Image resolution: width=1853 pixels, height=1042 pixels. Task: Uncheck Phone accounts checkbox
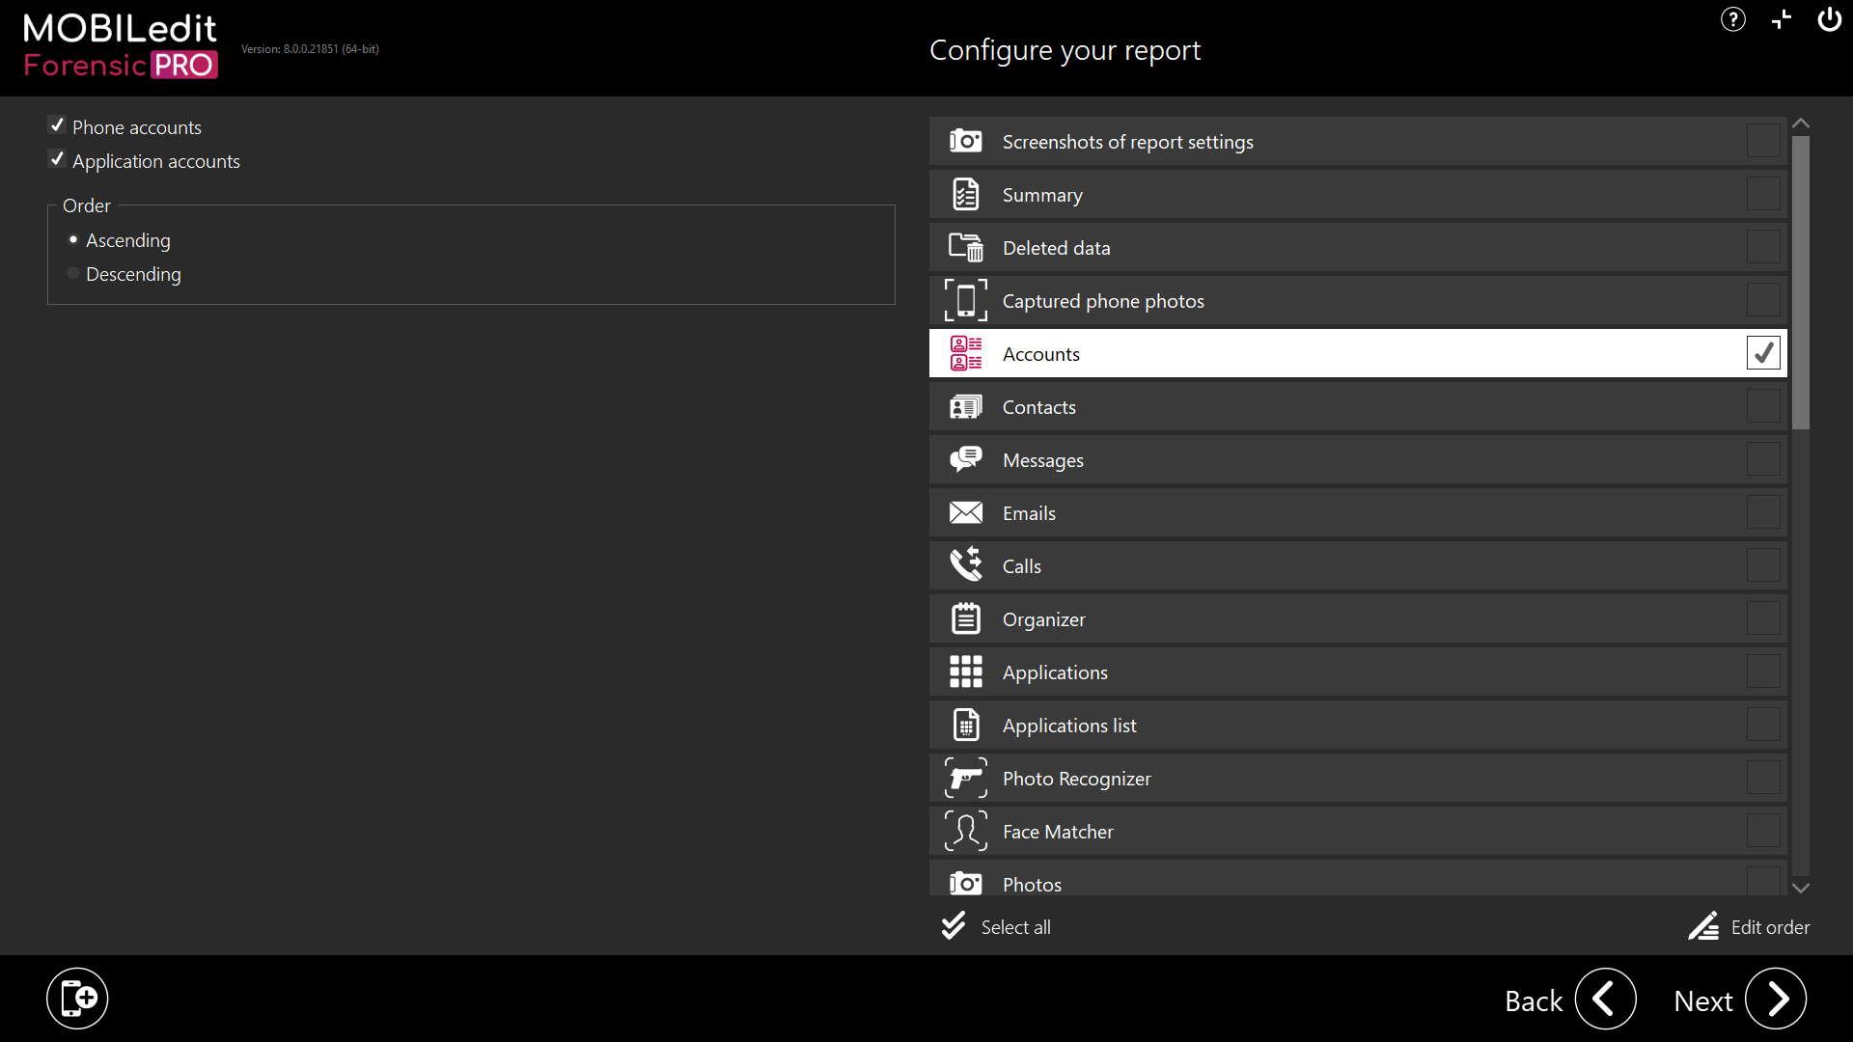(x=57, y=126)
